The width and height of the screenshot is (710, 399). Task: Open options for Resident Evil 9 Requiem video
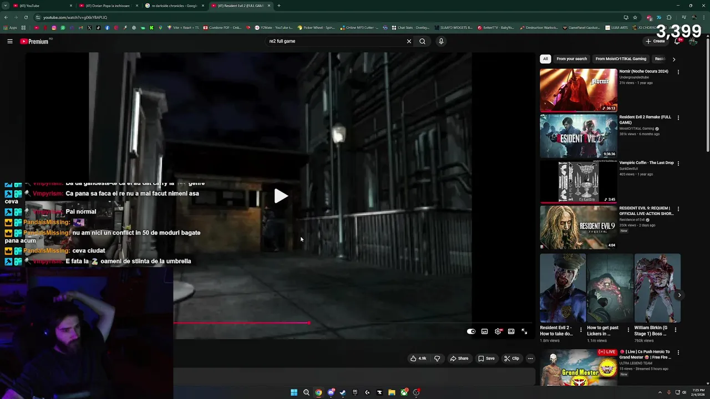tap(678, 209)
